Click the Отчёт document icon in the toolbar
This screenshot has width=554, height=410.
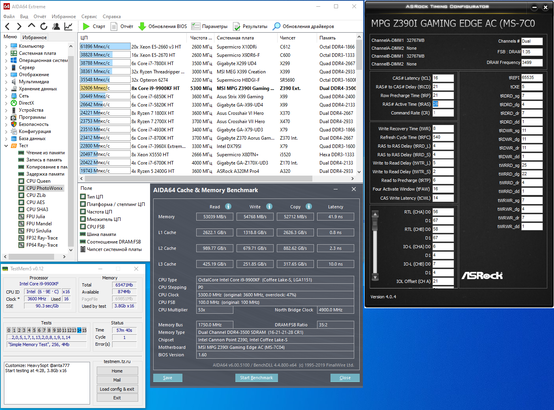point(114,26)
